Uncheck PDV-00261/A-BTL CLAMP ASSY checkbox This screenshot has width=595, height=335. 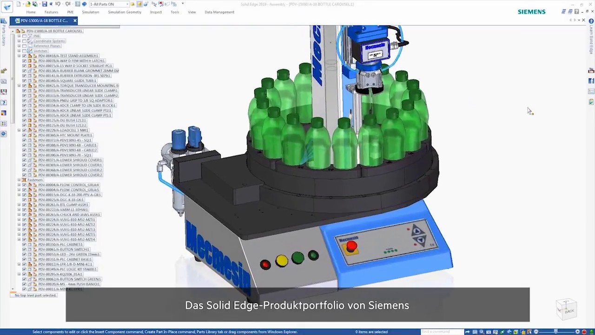click(x=24, y=205)
